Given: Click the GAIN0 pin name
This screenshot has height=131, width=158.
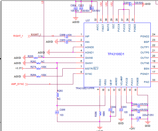Looking at the screenshot, I should [x=89, y=58].
